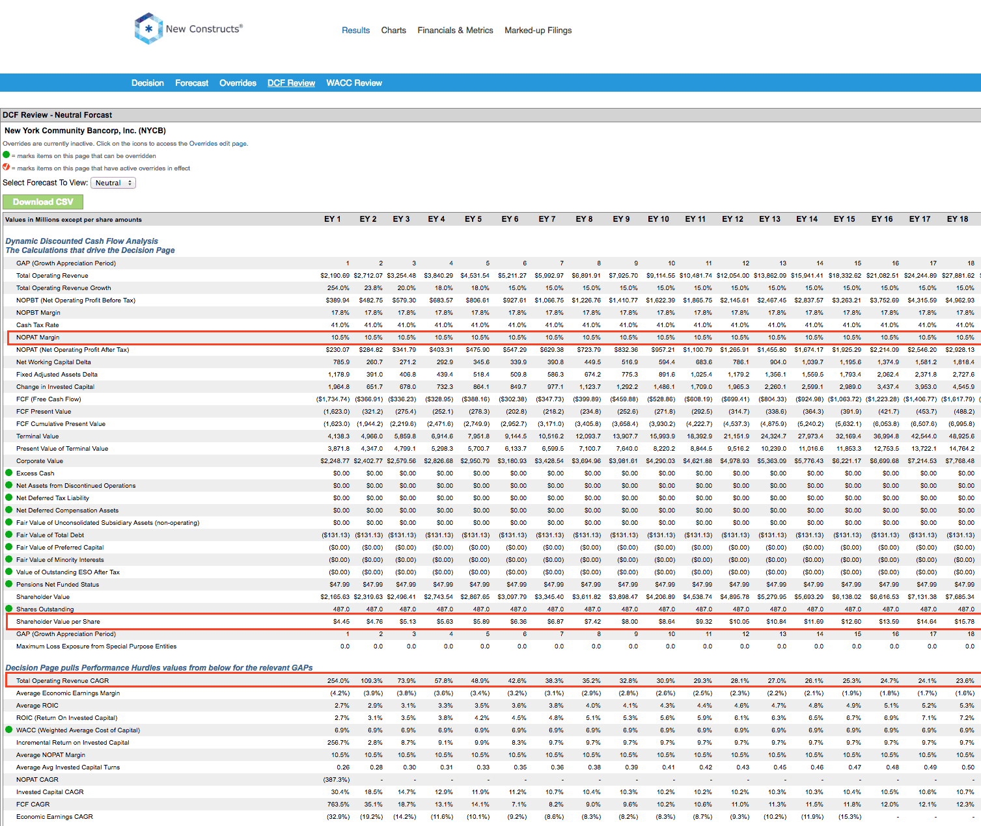This screenshot has width=981, height=826.
Task: Open the Charts tab
Action: 394,30
